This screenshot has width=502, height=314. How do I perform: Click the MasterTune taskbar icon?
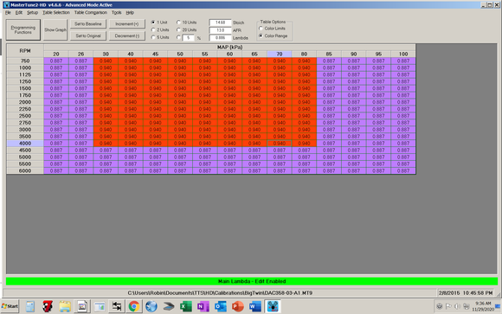click(x=273, y=306)
